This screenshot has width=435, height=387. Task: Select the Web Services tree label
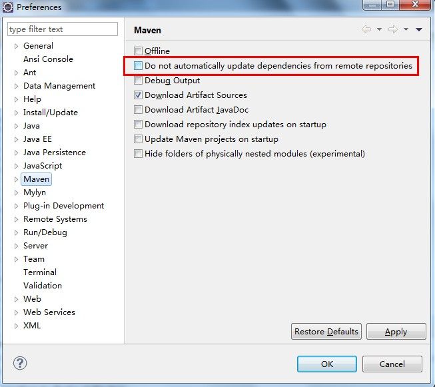[x=49, y=312]
